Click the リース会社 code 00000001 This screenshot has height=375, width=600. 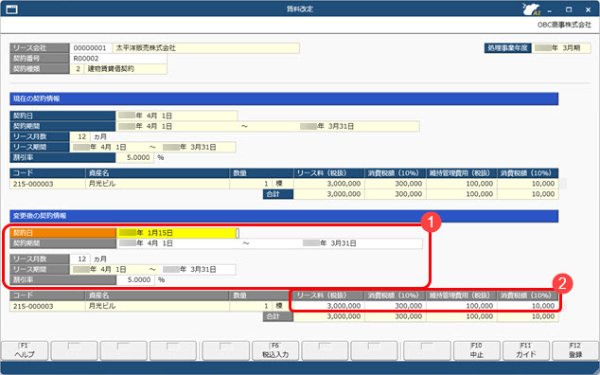click(91, 48)
